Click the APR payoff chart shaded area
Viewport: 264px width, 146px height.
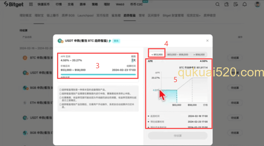click(x=169, y=96)
